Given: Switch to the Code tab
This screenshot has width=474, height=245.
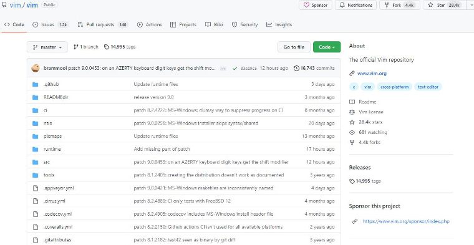Looking at the screenshot, I should coord(14,25).
